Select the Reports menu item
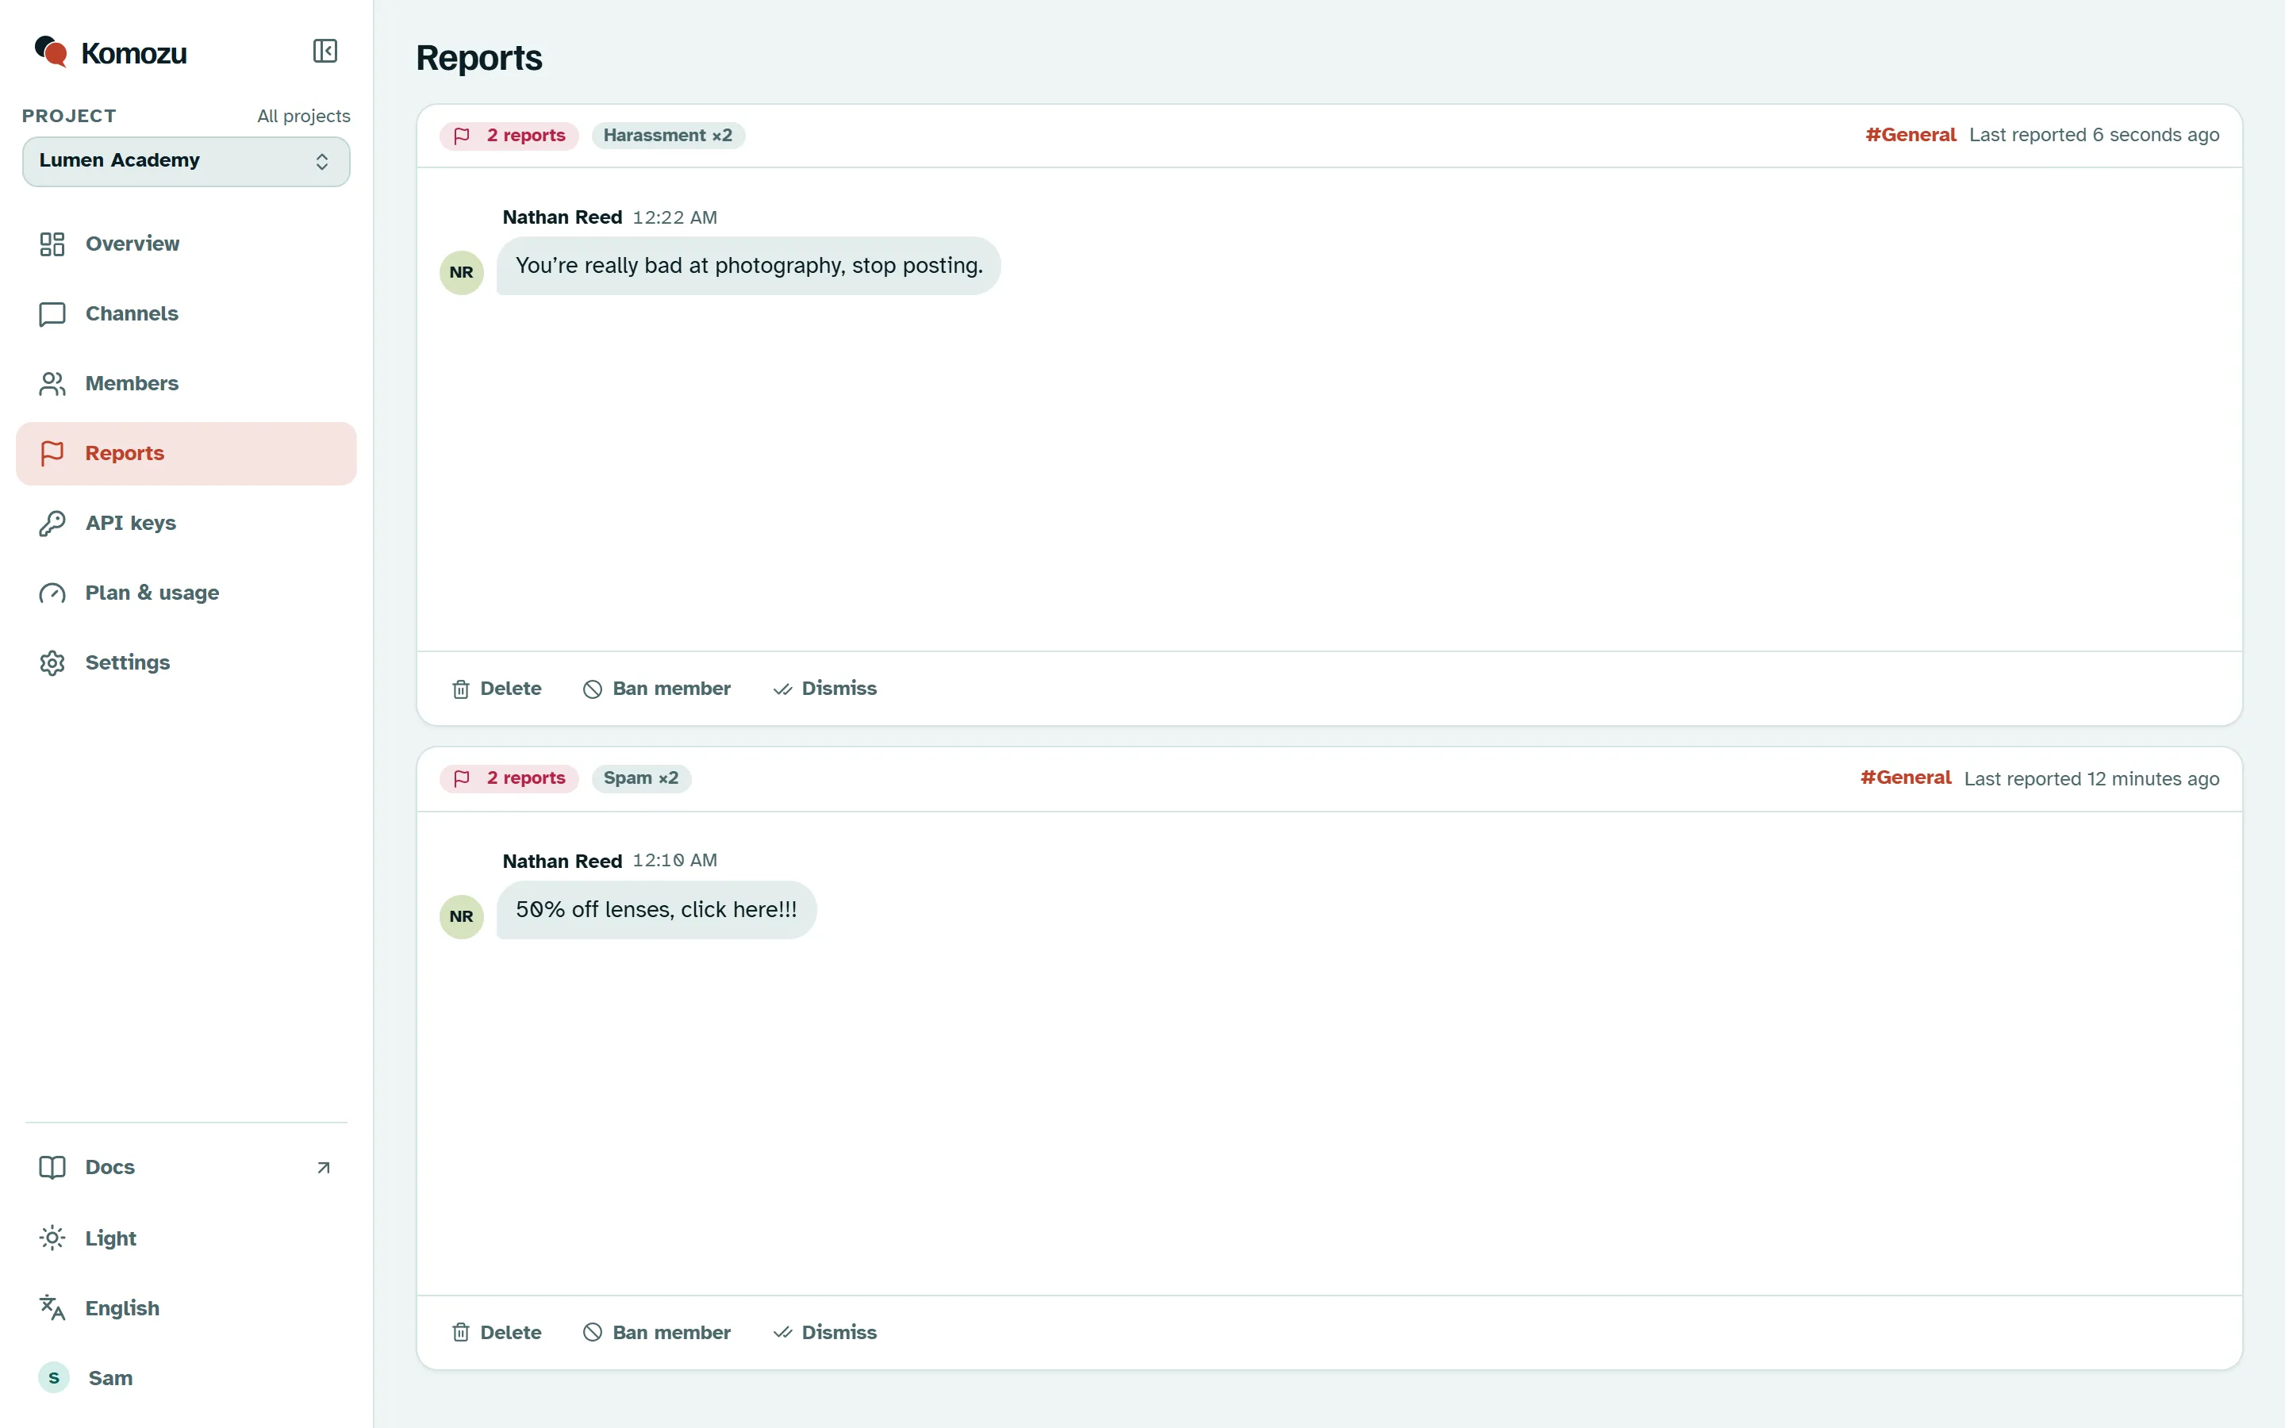This screenshot has width=2285, height=1428. click(186, 453)
